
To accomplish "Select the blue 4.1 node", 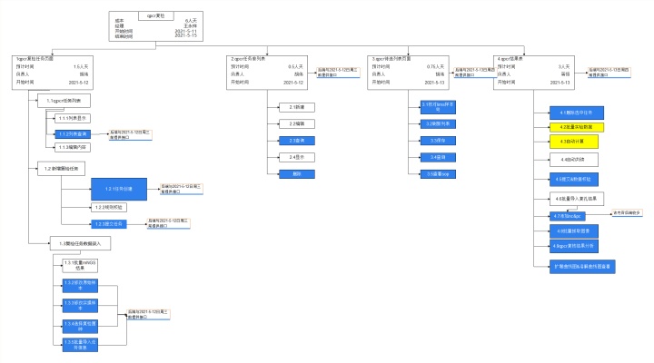I will tap(577, 113).
